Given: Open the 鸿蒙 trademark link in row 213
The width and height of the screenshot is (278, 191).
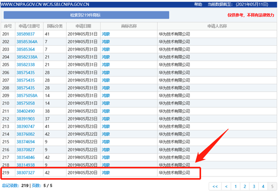Looking at the screenshot, I should [x=106, y=126].
